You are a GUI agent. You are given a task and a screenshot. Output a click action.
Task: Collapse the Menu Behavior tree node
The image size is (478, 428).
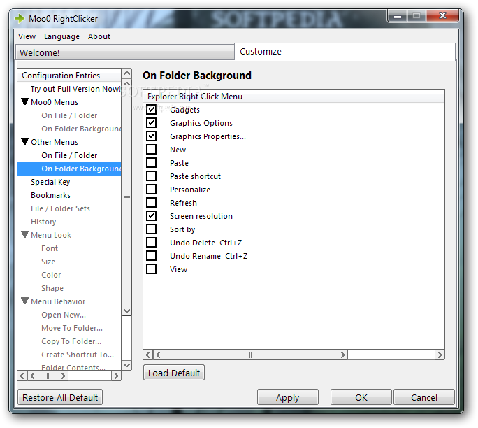25,301
